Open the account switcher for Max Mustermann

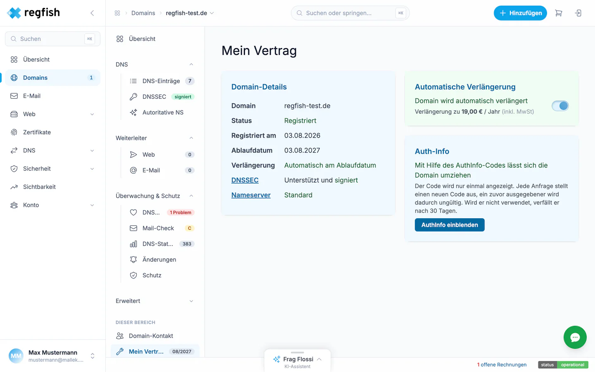93,356
